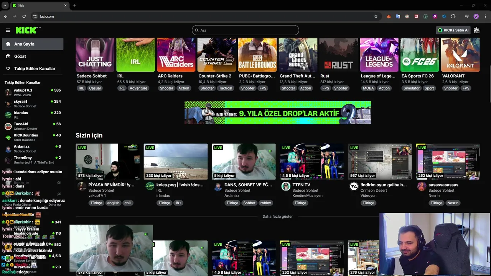Click the english tag on yakupTV_1 stream

pos(113,203)
